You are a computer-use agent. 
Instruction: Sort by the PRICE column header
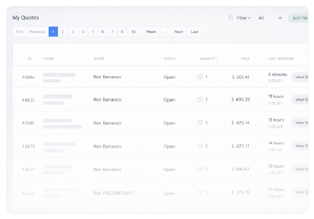[x=245, y=59]
